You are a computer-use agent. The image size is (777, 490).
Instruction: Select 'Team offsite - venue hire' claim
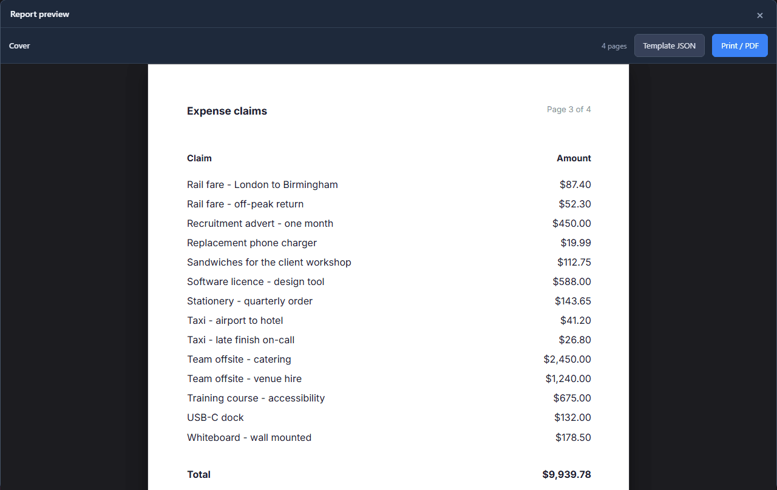click(244, 378)
